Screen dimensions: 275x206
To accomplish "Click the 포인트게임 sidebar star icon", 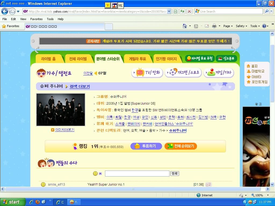I will tap(248, 82).
